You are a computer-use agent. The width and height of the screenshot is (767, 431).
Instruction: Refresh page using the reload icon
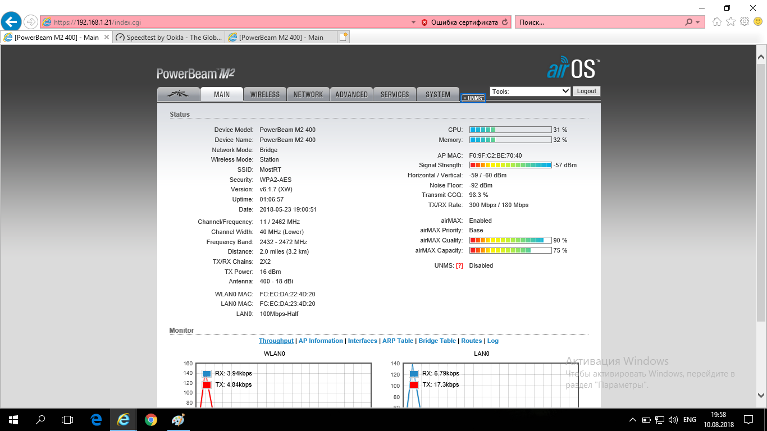point(505,22)
